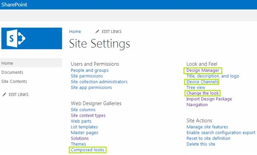Screen dimensions: 257x155
Task: Open Site permissions link
Action: tap(87, 76)
